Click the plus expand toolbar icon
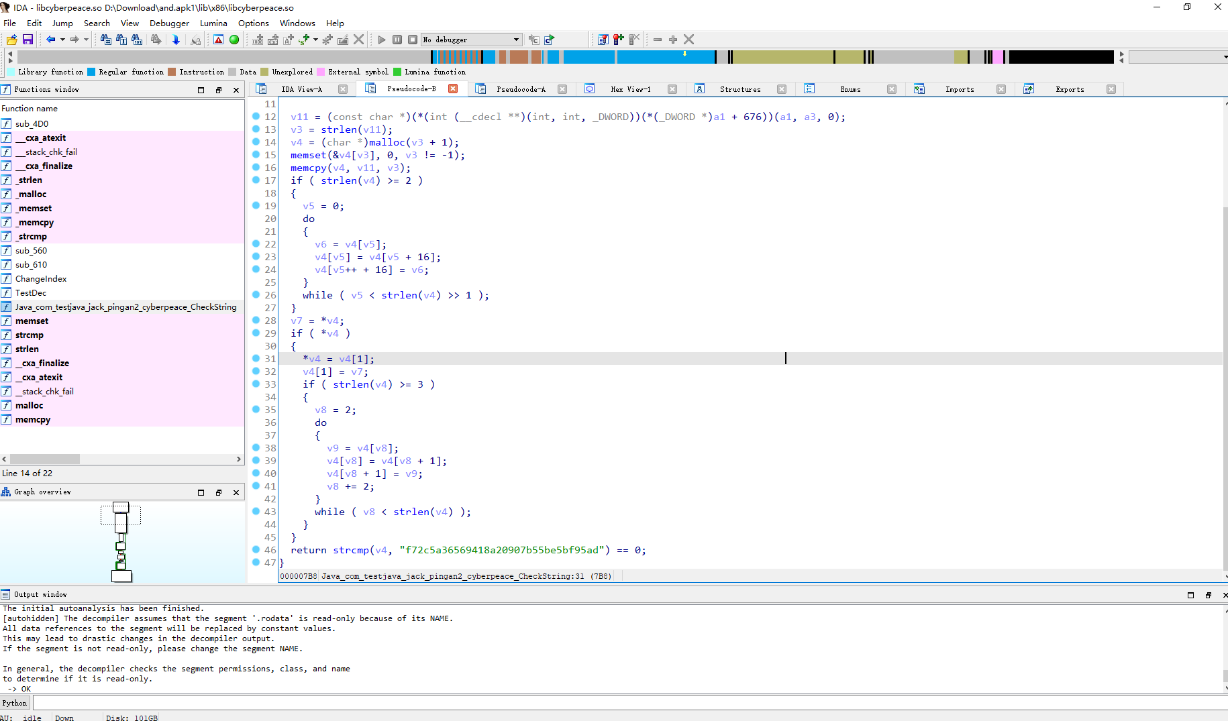Viewport: 1228px width, 721px height. click(x=673, y=40)
